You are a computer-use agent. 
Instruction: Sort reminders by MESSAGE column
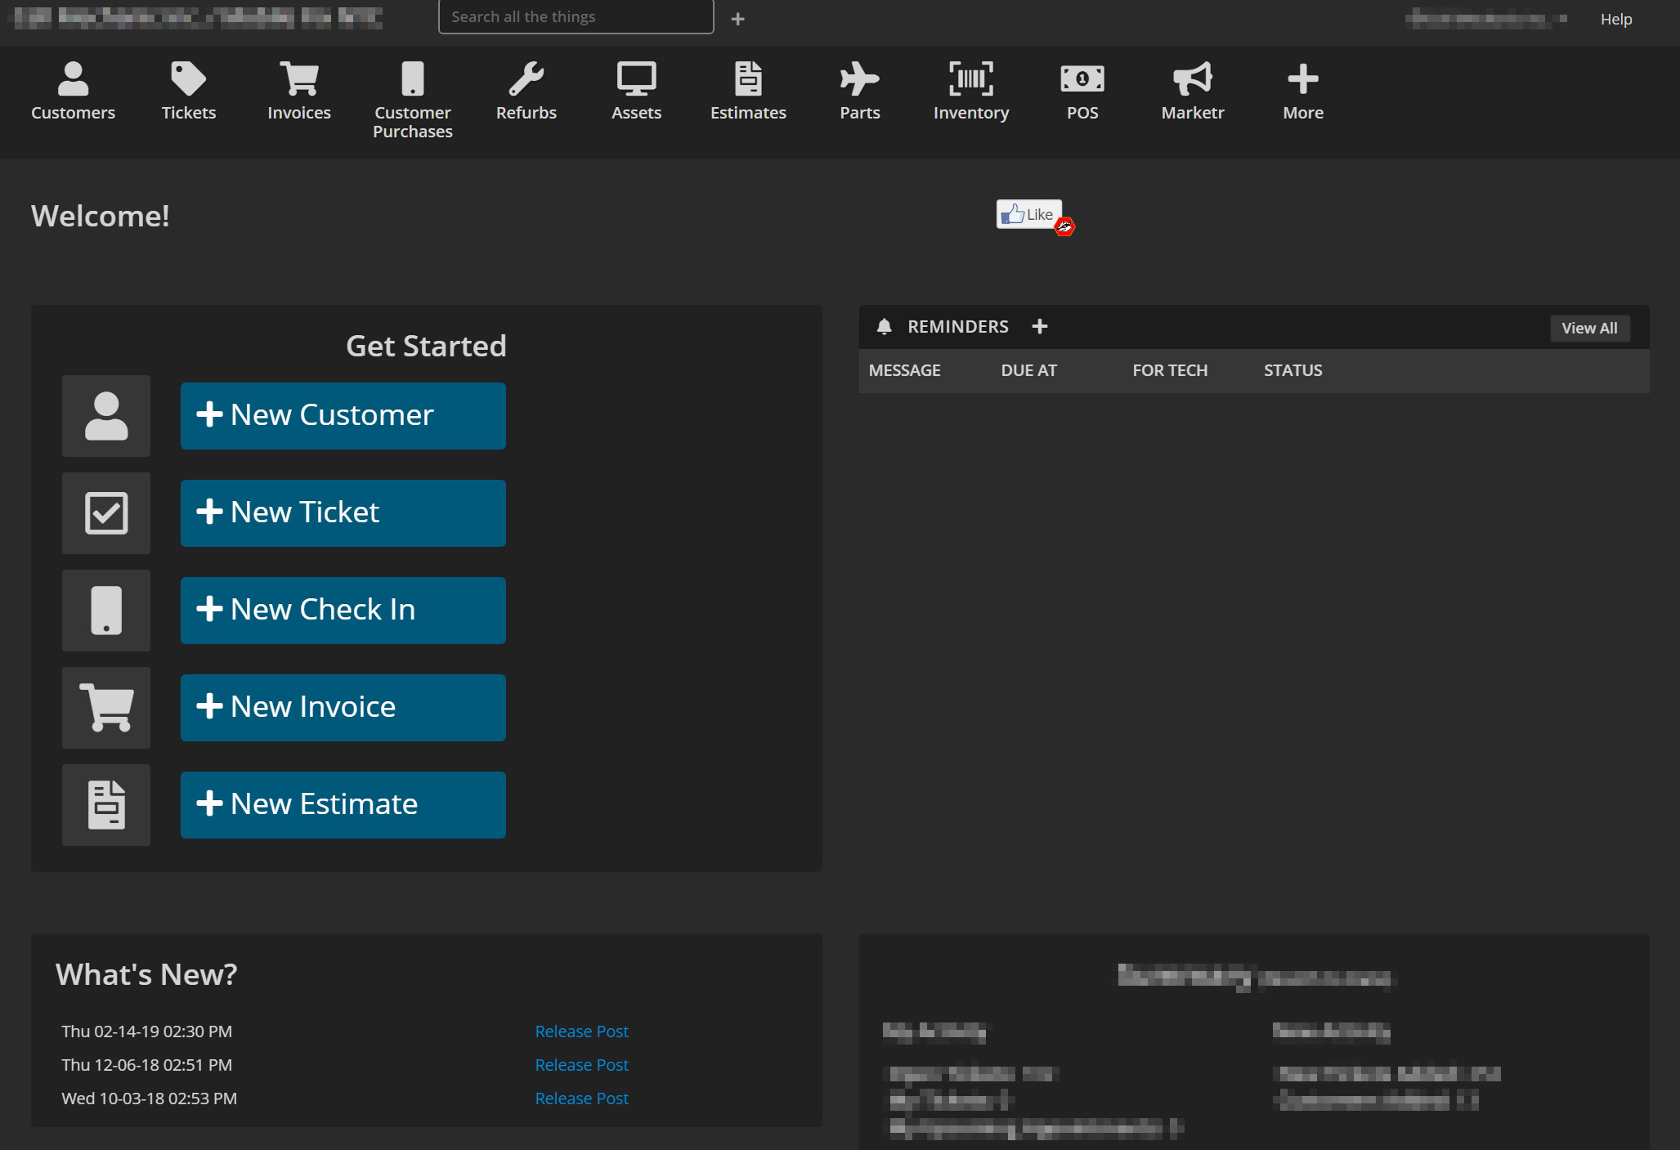[904, 370]
